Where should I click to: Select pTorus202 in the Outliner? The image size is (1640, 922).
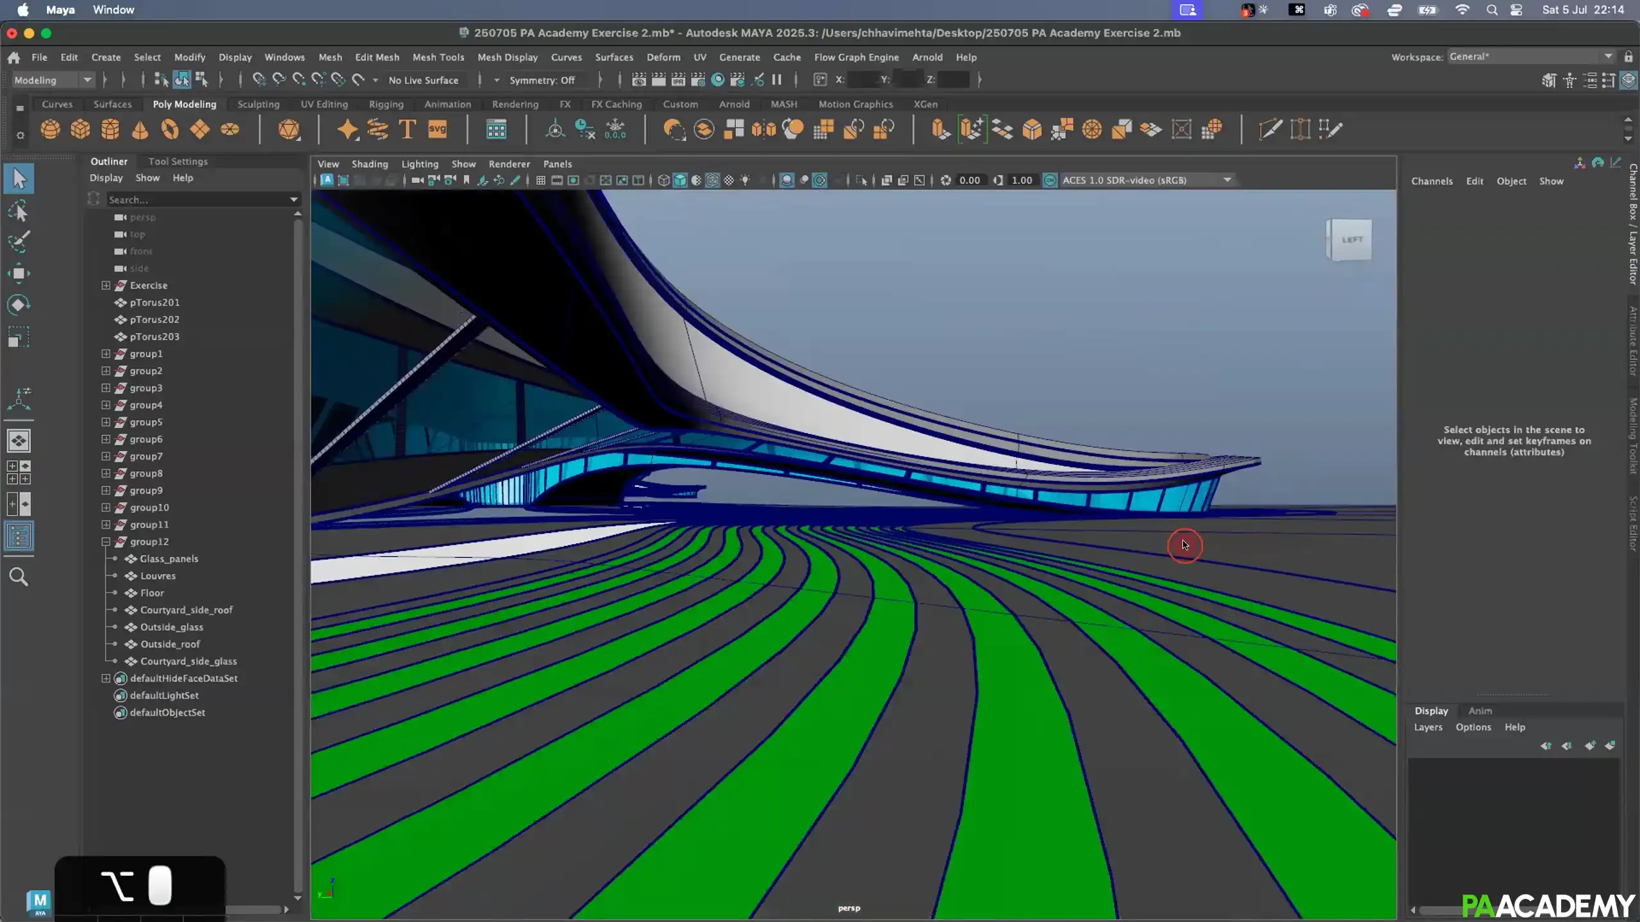tap(154, 319)
